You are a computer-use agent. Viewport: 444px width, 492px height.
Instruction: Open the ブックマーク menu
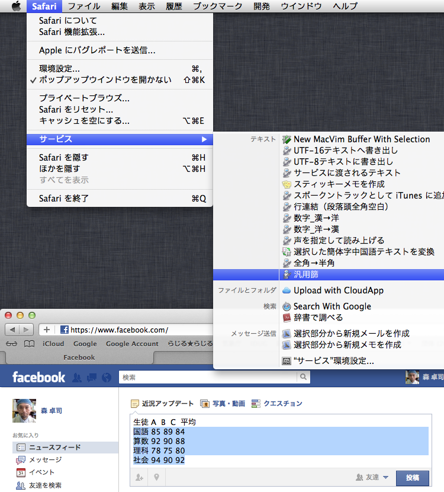(217, 6)
